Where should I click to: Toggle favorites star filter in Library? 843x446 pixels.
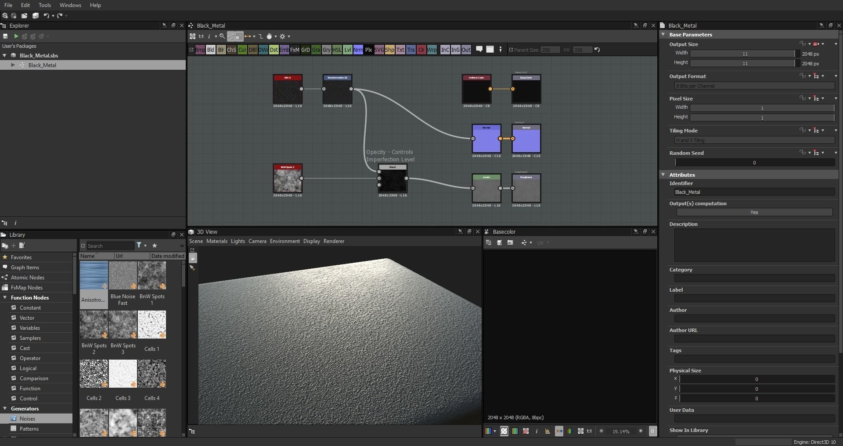click(155, 246)
